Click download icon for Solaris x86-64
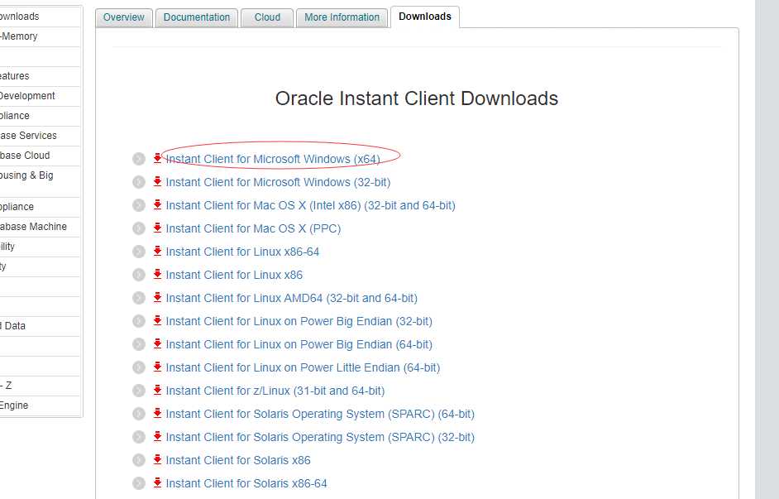This screenshot has height=499, width=779. [157, 482]
